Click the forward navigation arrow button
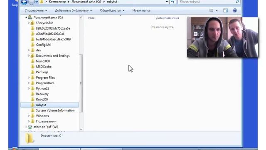The image size is (266, 150). (x=32, y=2)
